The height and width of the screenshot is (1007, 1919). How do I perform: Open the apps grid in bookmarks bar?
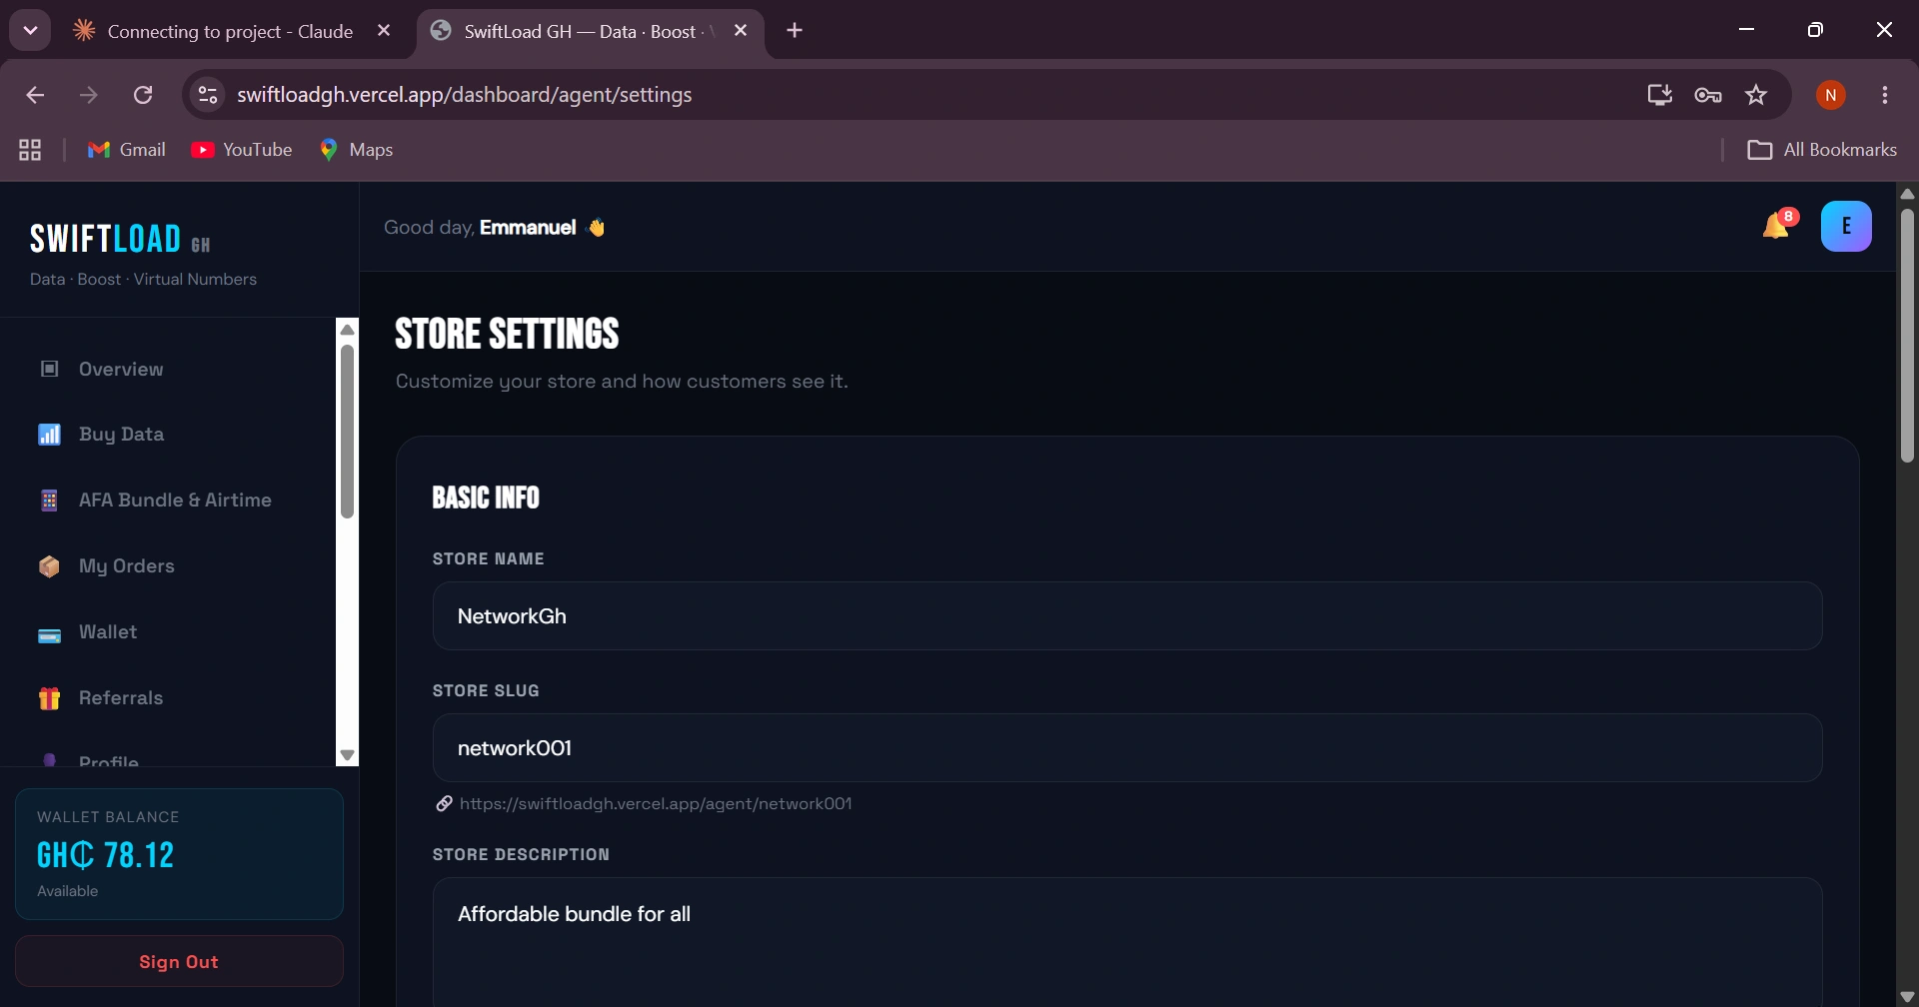click(30, 150)
